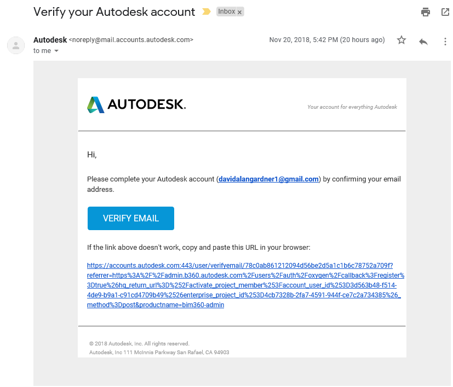Star this Autodesk email
The width and height of the screenshot is (453, 387).
click(x=402, y=40)
